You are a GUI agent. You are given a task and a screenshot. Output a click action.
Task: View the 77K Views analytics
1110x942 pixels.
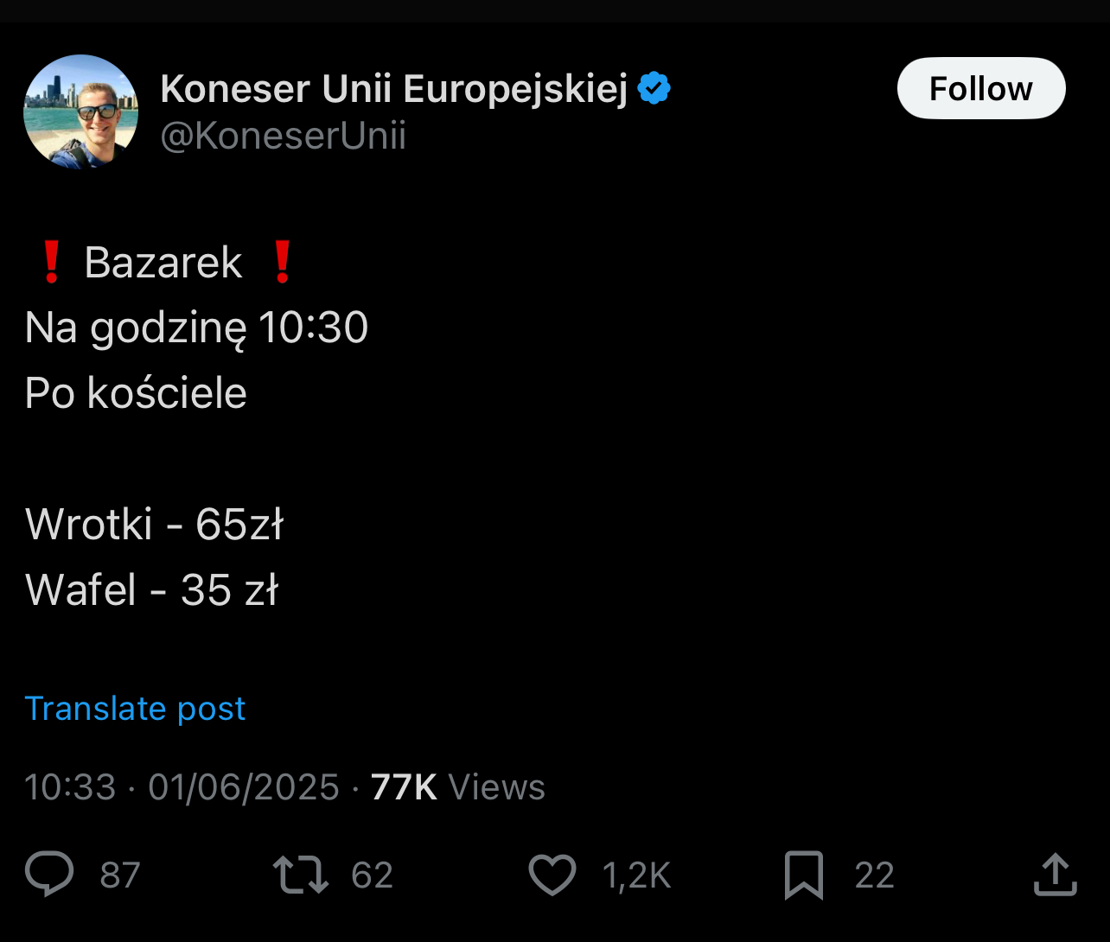pos(458,787)
